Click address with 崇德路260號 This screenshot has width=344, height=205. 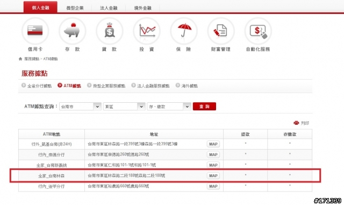[118, 154]
